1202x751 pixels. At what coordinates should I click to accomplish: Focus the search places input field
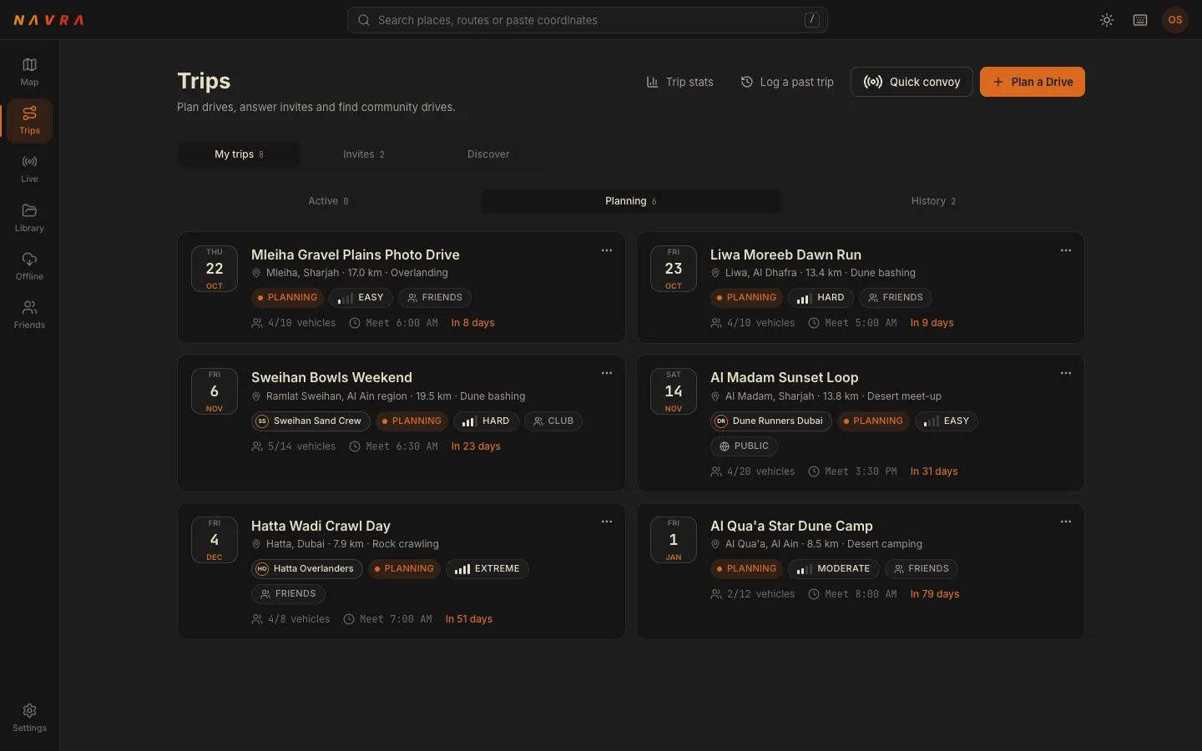[x=588, y=20]
